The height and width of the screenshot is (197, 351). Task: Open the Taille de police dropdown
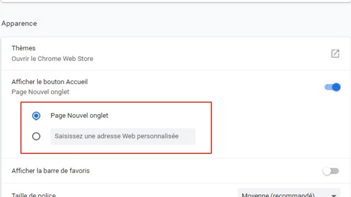pyautogui.click(x=289, y=193)
